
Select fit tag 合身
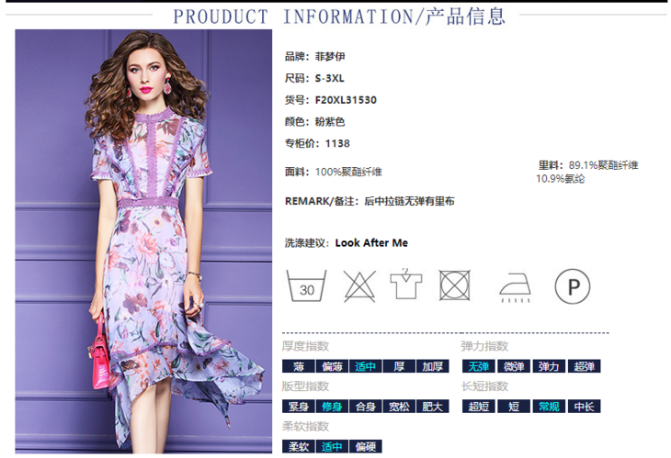pyautogui.click(x=365, y=407)
